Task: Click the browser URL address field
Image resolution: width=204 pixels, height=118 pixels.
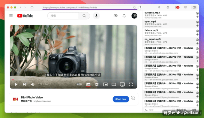Action: click(90, 8)
